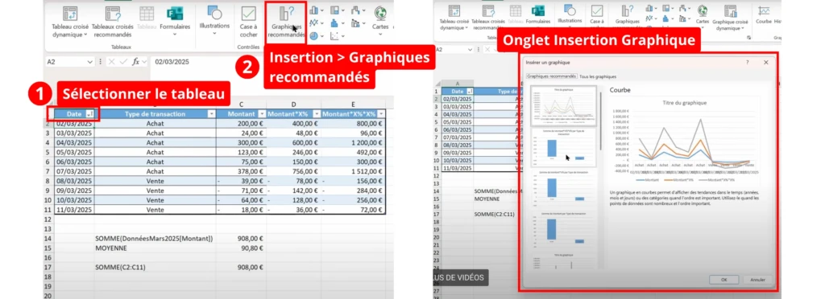
Task: Click Case à cocher in left Excel ribbon
Action: [248, 22]
